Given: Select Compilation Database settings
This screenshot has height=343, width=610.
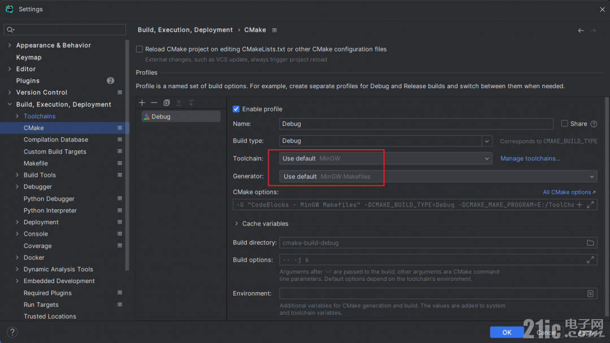Looking at the screenshot, I should [x=55, y=140].
